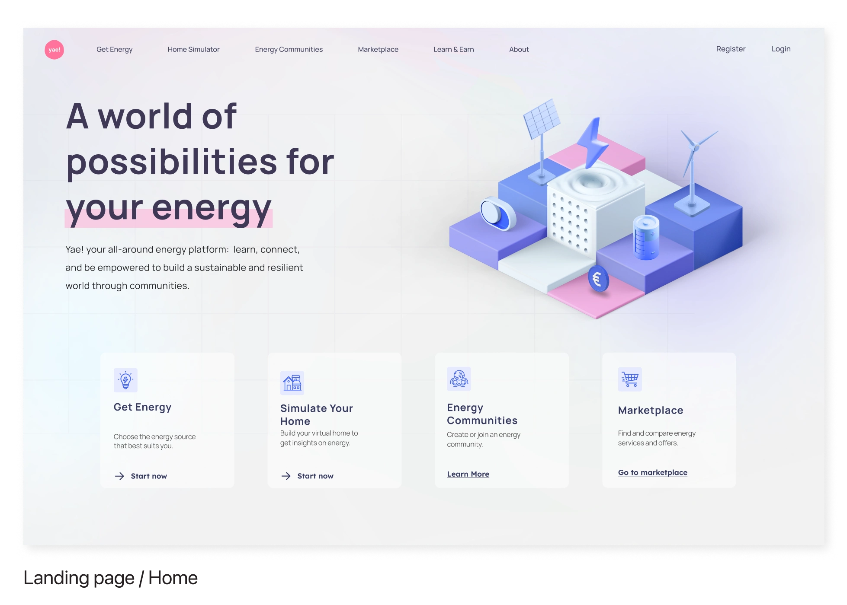This screenshot has width=847, height=605.
Task: Click the euro coin in the illustration
Action: pyautogui.click(x=598, y=279)
